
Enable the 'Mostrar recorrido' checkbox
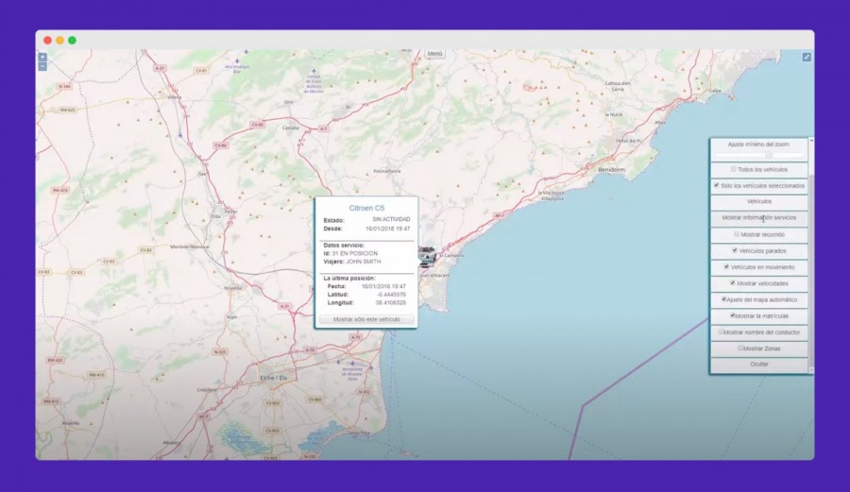[737, 234]
